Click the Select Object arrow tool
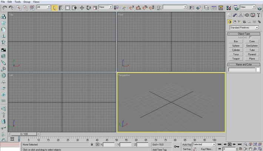The image size is (263, 151). 54,8
